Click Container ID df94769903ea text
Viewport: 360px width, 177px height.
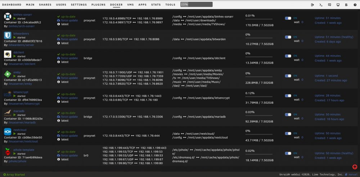coord(23,100)
